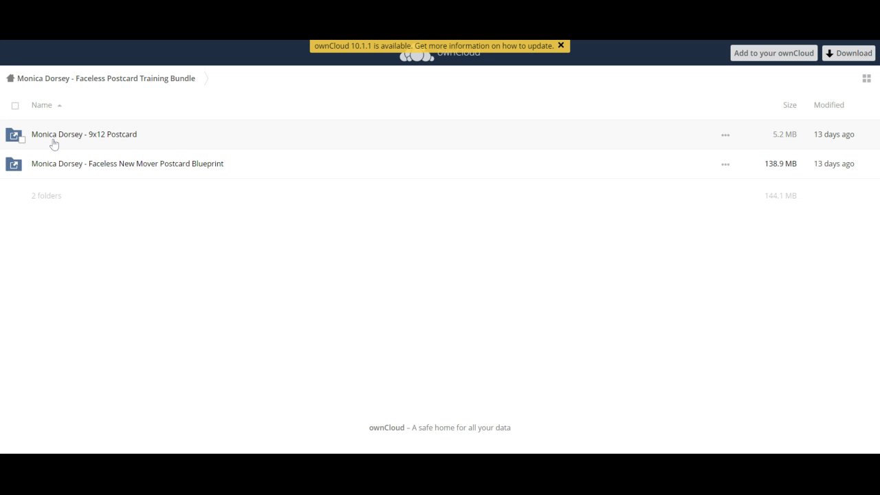This screenshot has width=880, height=495.
Task: Open more actions for 9x12 Postcard row
Action: [725, 135]
